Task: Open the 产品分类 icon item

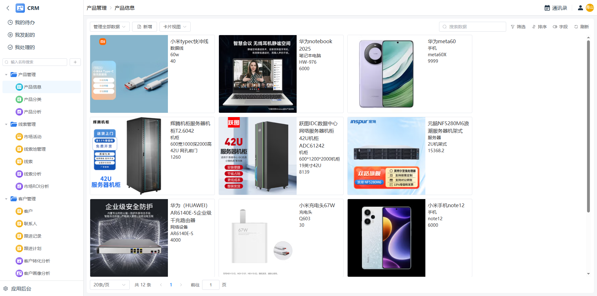Action: click(x=19, y=99)
